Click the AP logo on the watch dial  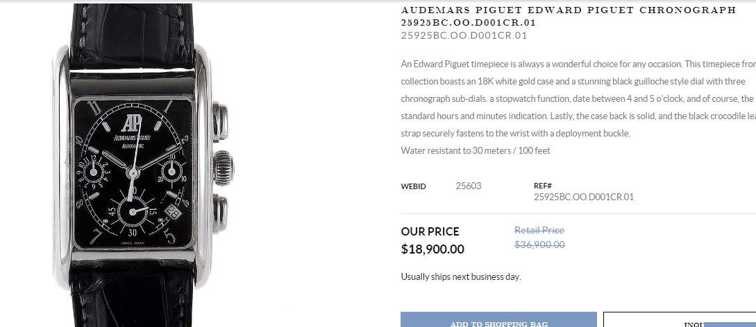[130, 123]
